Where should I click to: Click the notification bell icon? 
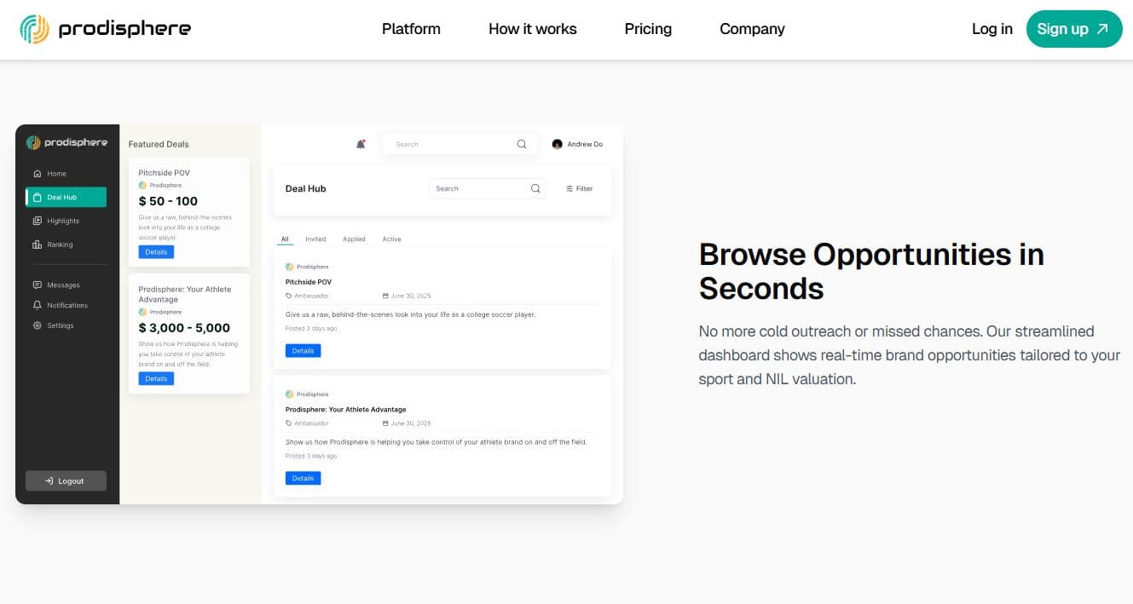tap(361, 144)
